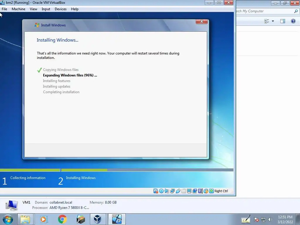
Task: Click the network adapters indicator in VirtualBox status bar
Action: (172, 191)
